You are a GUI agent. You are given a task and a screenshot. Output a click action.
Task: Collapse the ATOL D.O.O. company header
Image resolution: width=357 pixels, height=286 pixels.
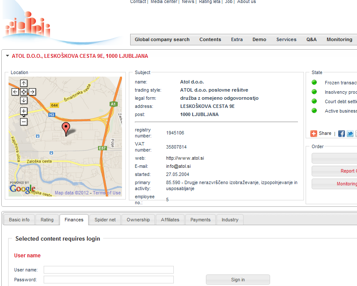tap(7, 56)
